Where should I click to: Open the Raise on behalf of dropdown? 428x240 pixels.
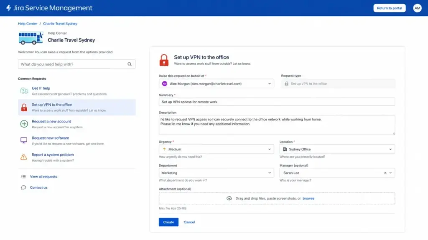point(216,84)
